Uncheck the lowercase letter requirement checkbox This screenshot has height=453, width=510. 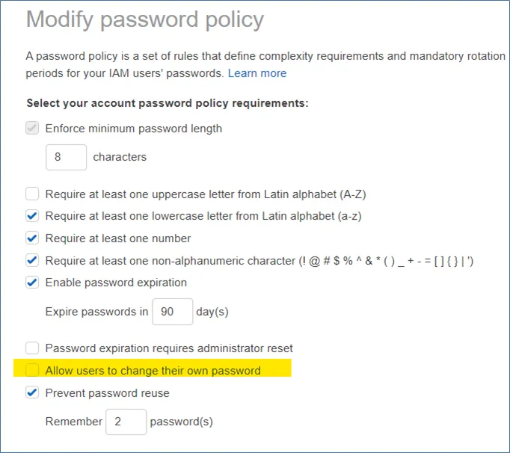(32, 217)
